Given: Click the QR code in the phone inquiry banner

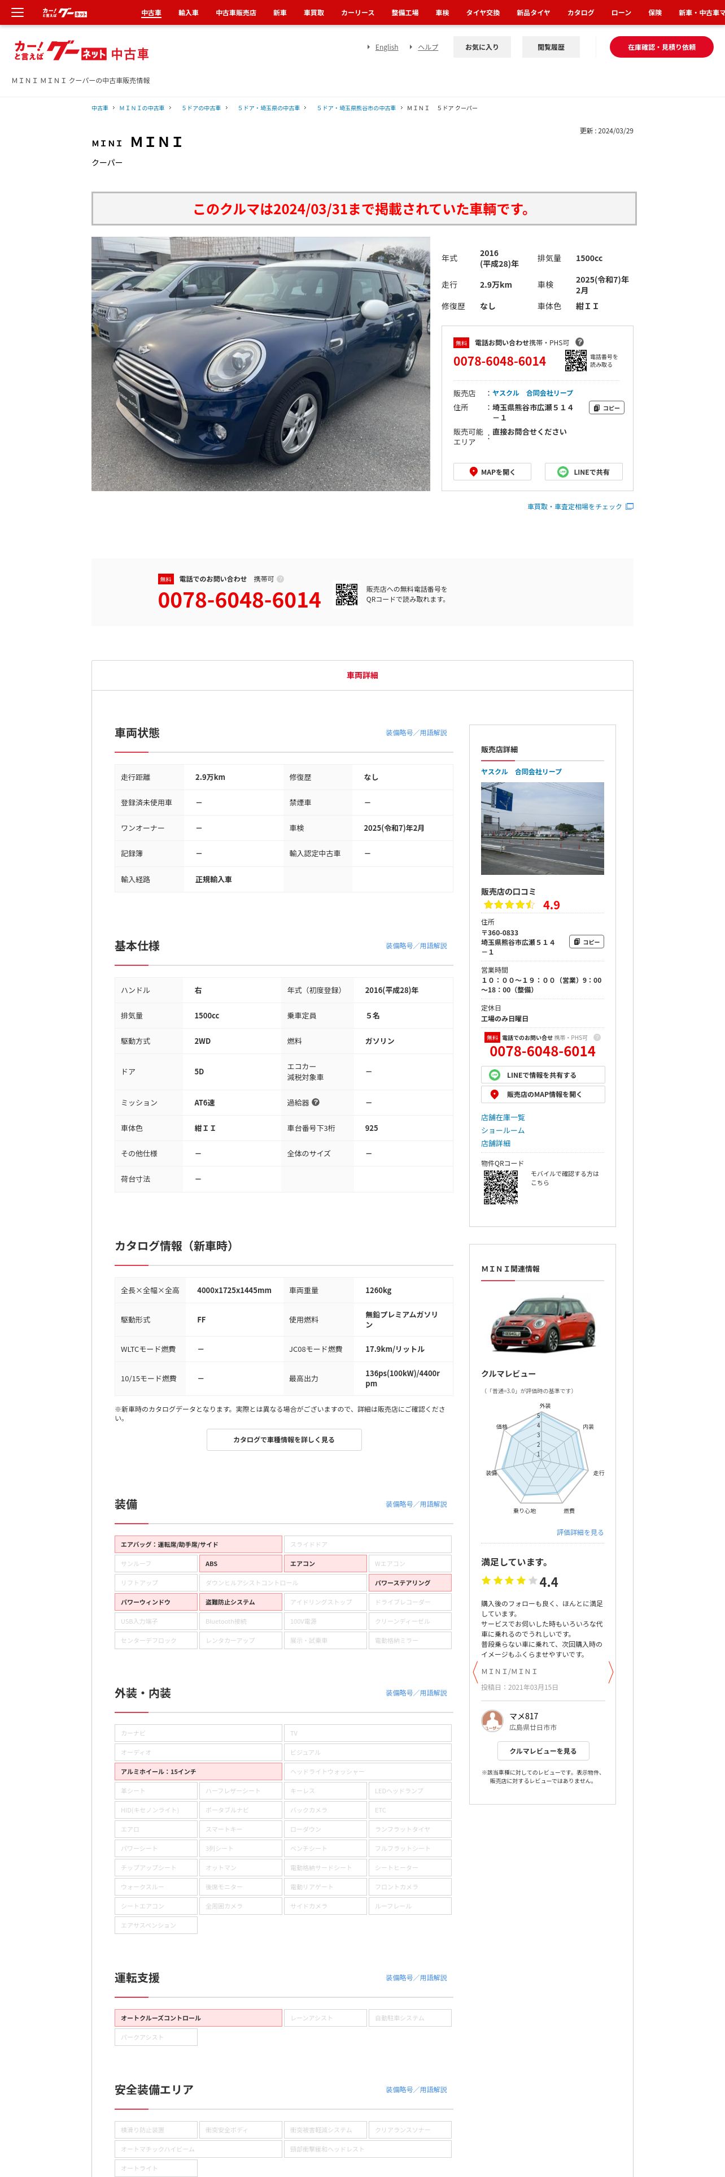Looking at the screenshot, I should click(347, 594).
